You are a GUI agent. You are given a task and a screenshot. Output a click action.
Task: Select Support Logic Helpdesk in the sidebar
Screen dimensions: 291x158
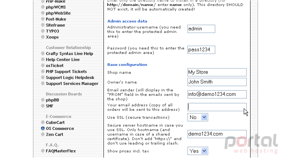[x=70, y=78]
